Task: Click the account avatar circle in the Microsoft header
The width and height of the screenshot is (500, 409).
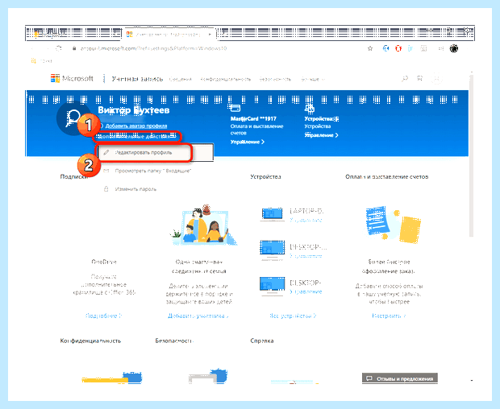Action: [437, 78]
